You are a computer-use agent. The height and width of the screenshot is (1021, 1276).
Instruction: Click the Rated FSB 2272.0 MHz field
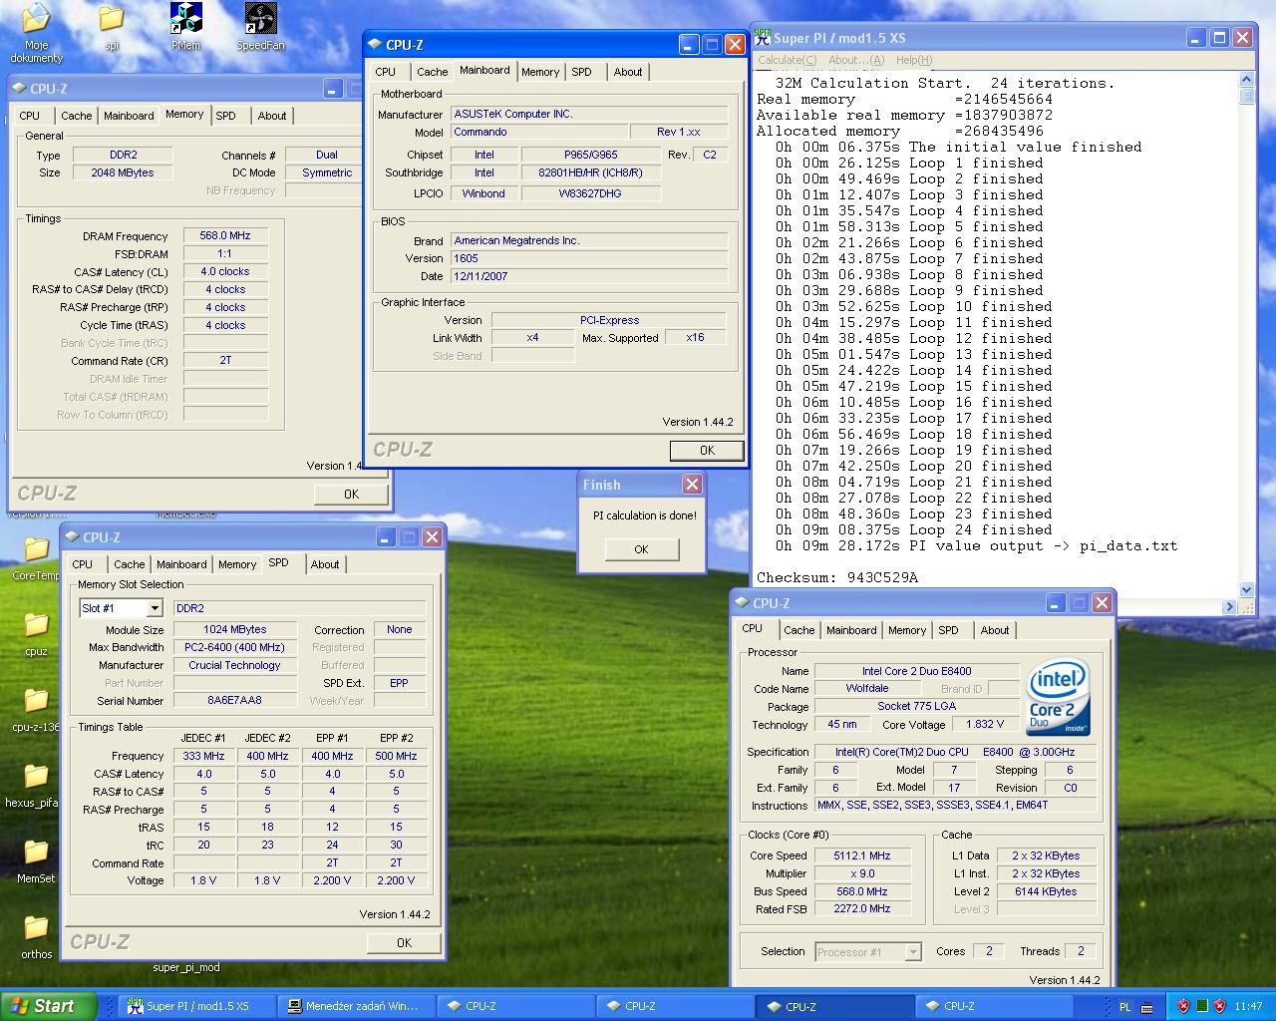862,909
